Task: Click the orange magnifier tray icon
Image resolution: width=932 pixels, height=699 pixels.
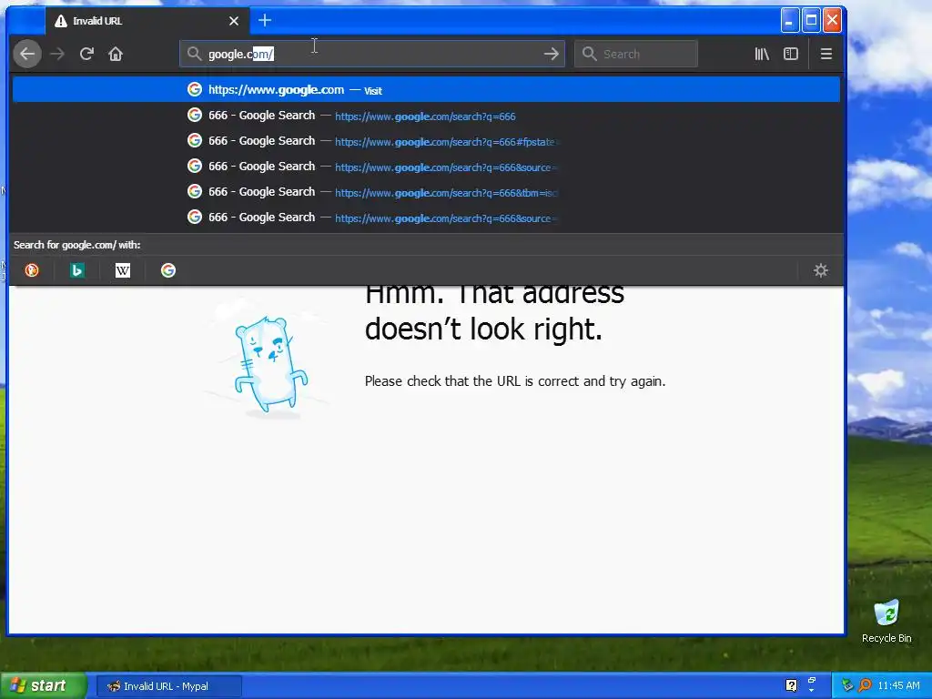Action: coord(865,685)
